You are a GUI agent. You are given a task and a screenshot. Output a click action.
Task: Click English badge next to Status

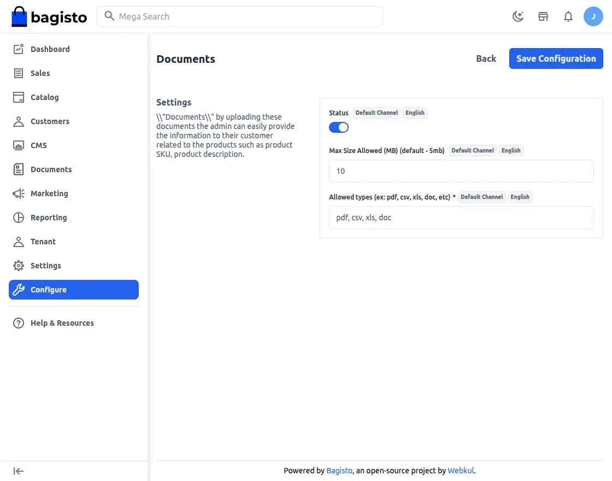(415, 113)
